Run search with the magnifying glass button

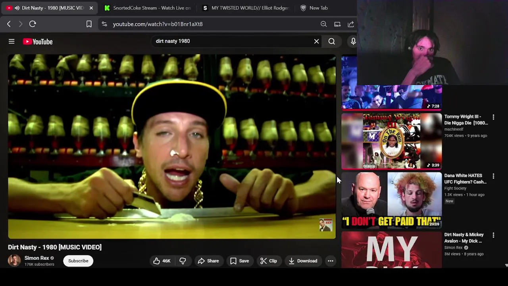tap(332, 41)
